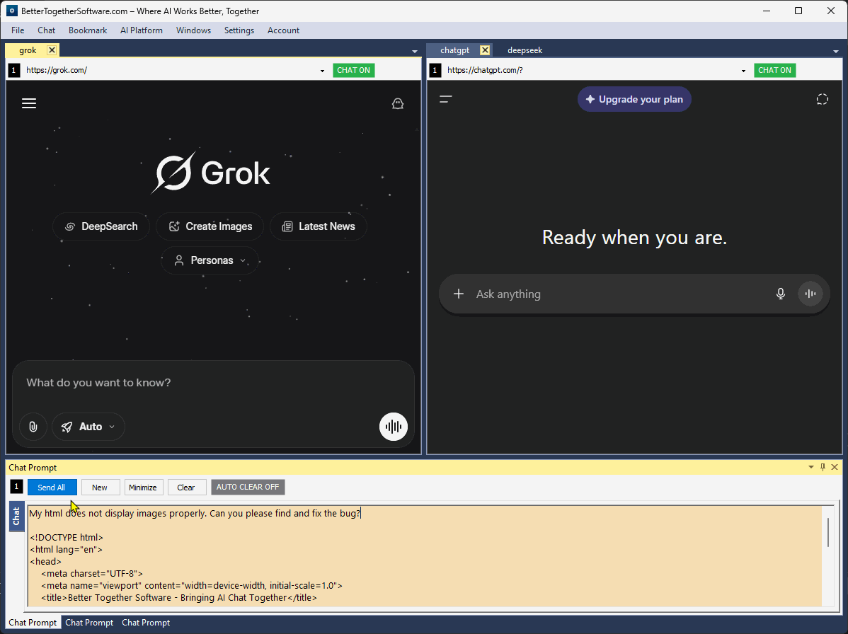Click Grok private chat ghost icon

(x=398, y=103)
